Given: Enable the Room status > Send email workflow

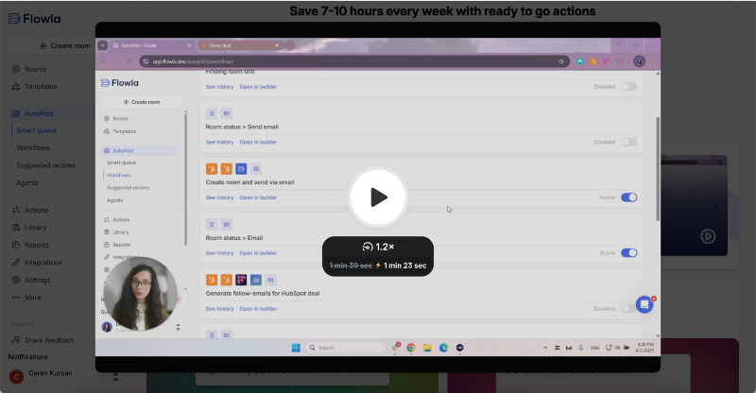Looking at the screenshot, I should click(628, 142).
